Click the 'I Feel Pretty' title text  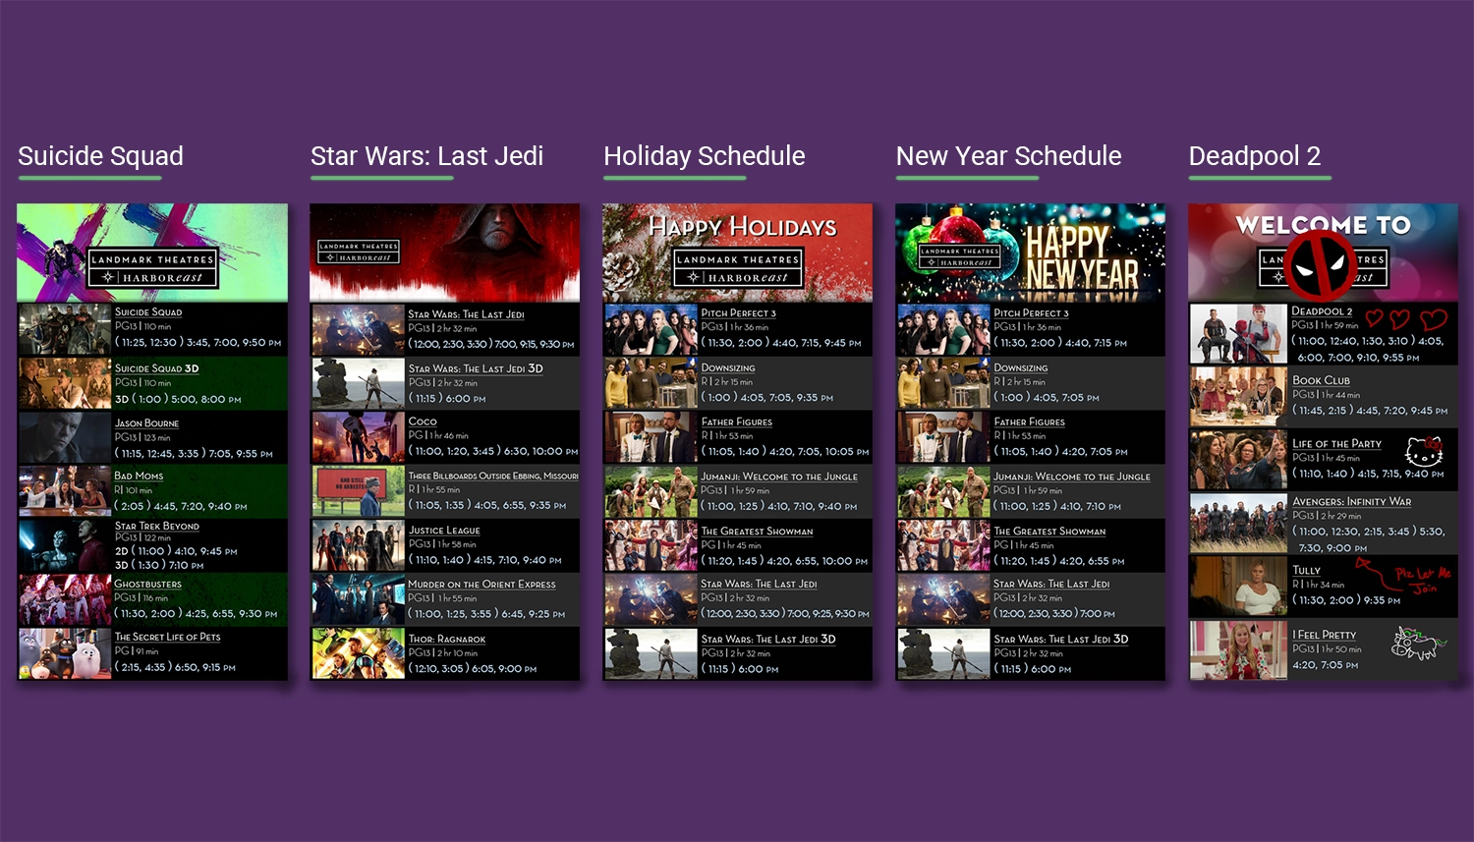click(x=1324, y=635)
